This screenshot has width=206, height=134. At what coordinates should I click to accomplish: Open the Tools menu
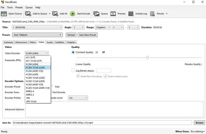click(10, 7)
